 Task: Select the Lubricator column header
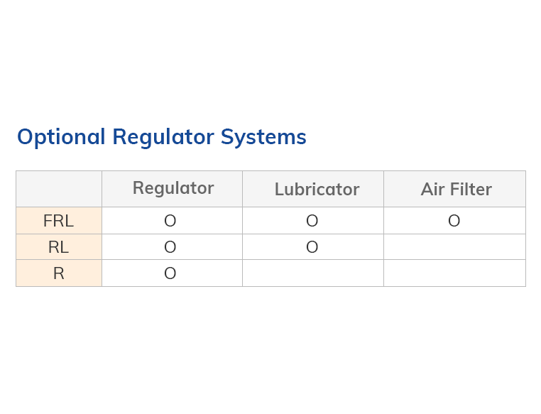point(317,190)
